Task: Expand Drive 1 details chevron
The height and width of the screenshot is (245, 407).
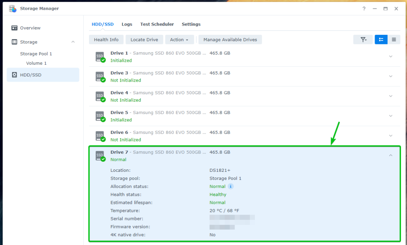Action: click(390, 57)
